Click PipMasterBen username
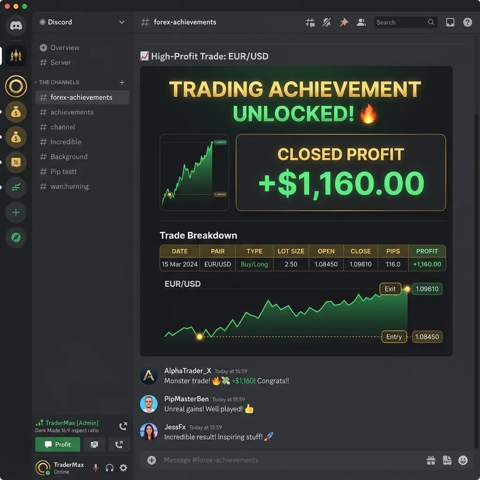 click(x=187, y=399)
